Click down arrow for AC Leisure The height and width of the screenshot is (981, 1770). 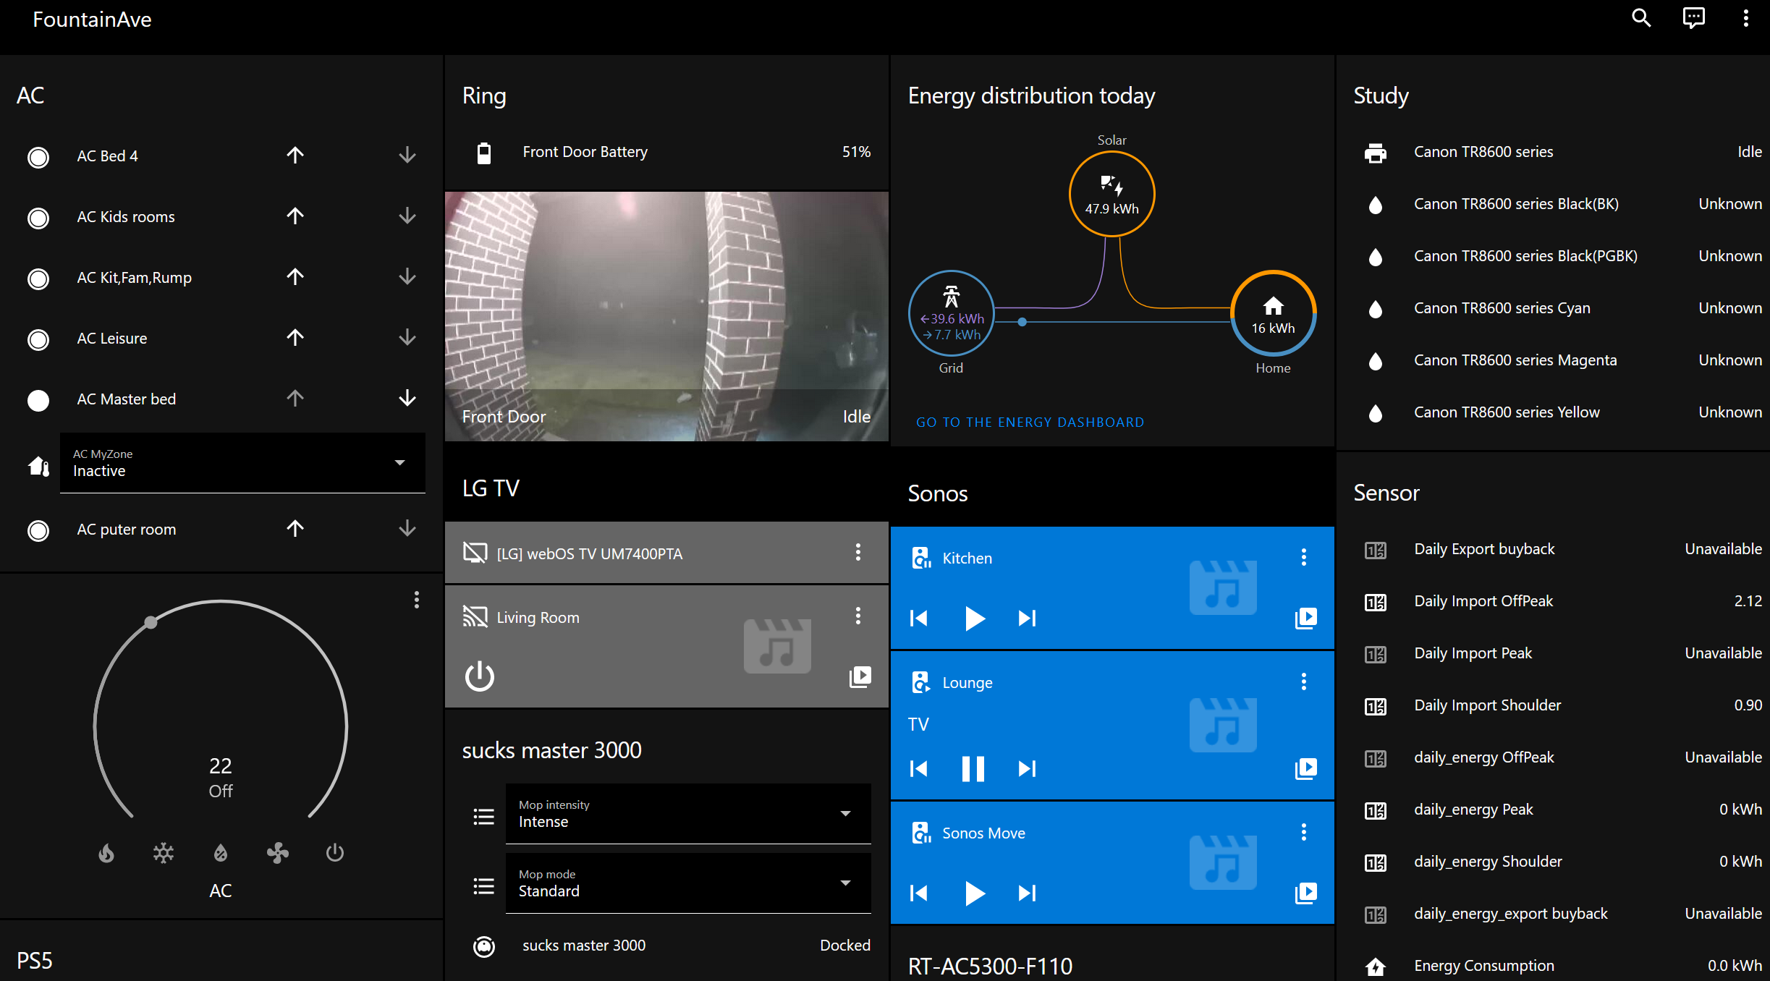point(407,337)
